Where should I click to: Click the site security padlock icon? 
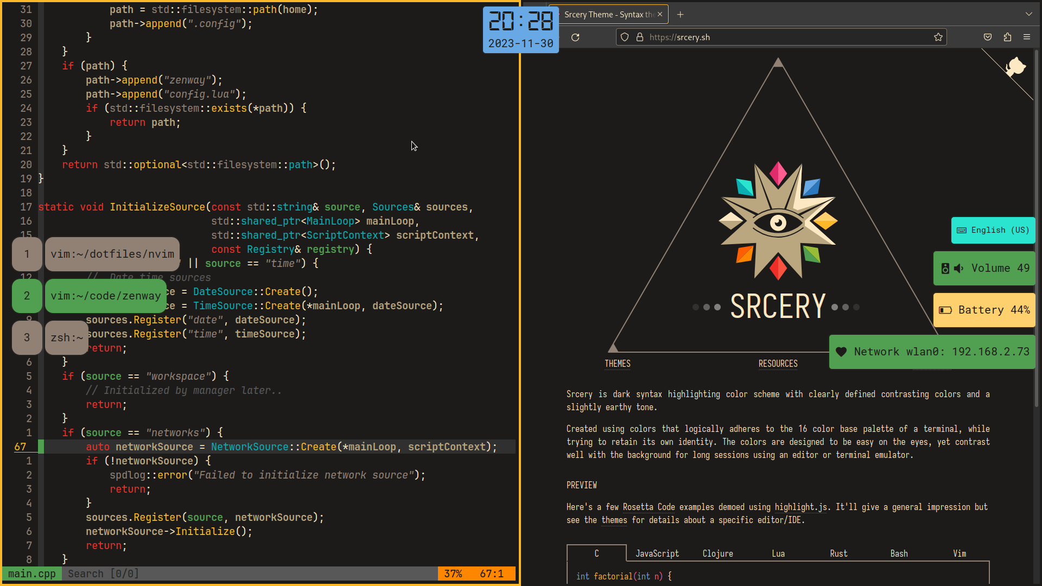(639, 37)
